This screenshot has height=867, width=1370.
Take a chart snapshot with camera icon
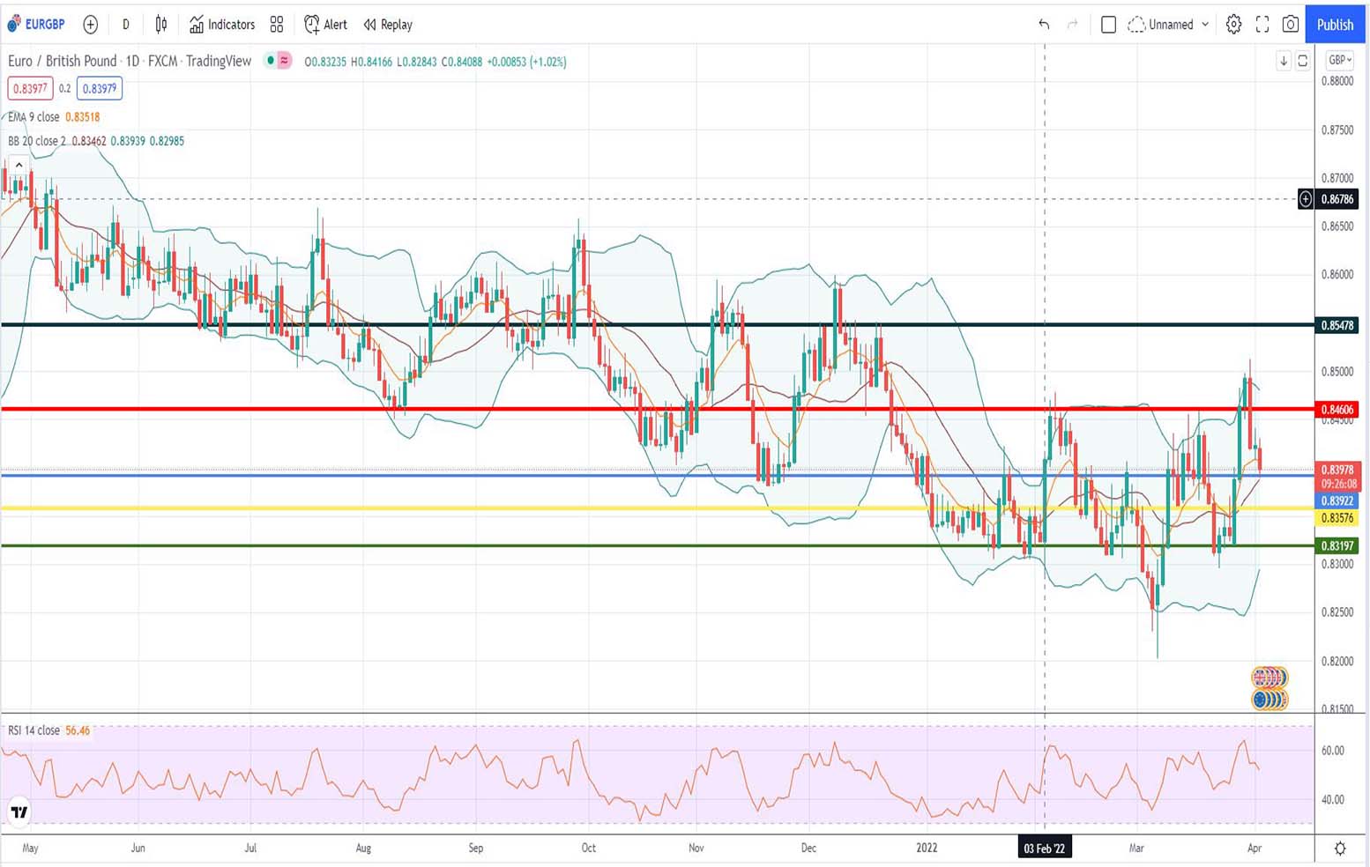click(x=1290, y=25)
